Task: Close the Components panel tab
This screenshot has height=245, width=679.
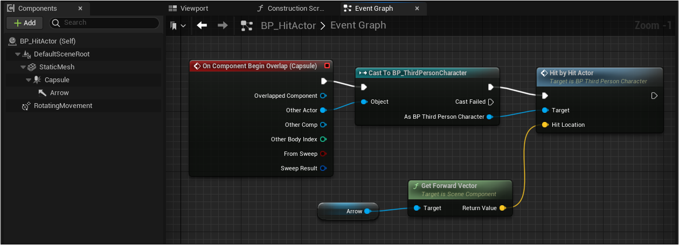Action: pyautogui.click(x=80, y=9)
